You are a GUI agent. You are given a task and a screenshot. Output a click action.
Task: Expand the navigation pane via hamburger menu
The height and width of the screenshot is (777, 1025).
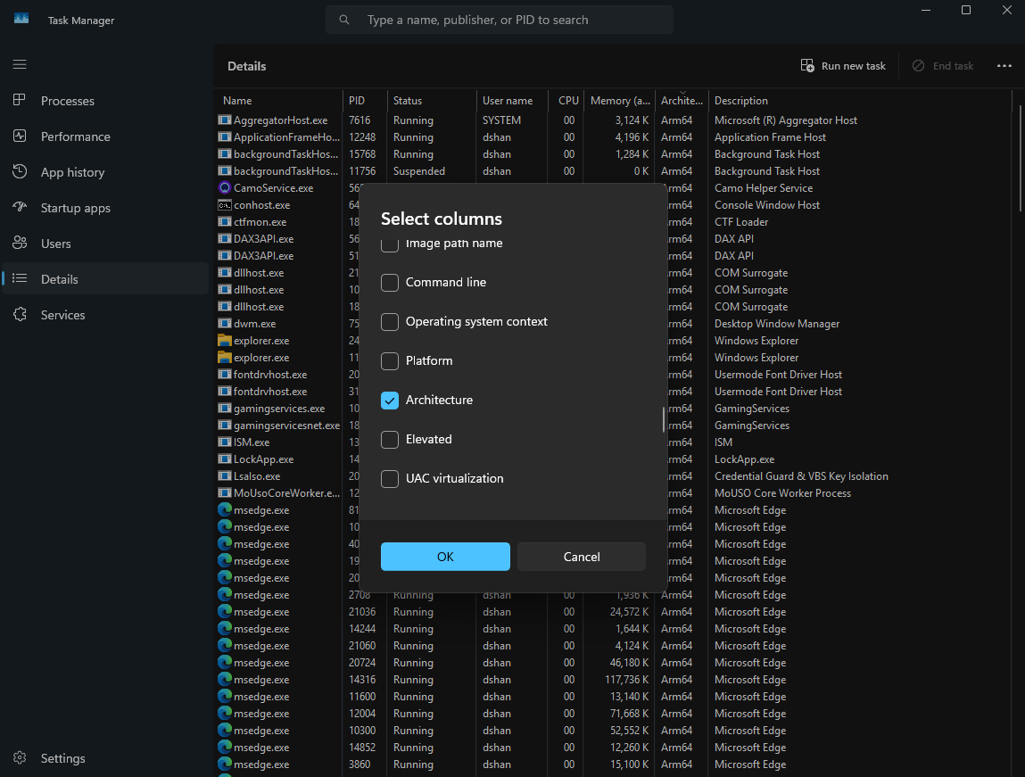(18, 64)
